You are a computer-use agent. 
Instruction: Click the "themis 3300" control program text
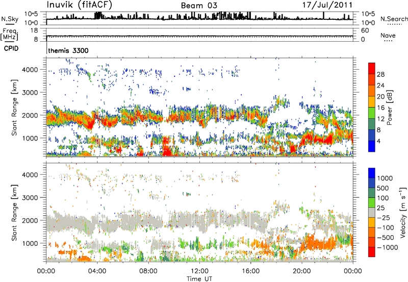pyautogui.click(x=68, y=50)
